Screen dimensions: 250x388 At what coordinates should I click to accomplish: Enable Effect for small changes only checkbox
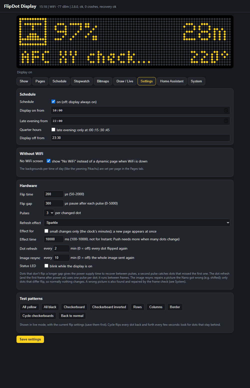tap(46, 231)
